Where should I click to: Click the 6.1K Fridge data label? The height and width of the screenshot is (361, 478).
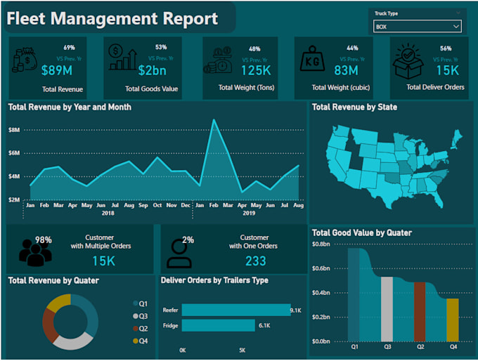[264, 326]
